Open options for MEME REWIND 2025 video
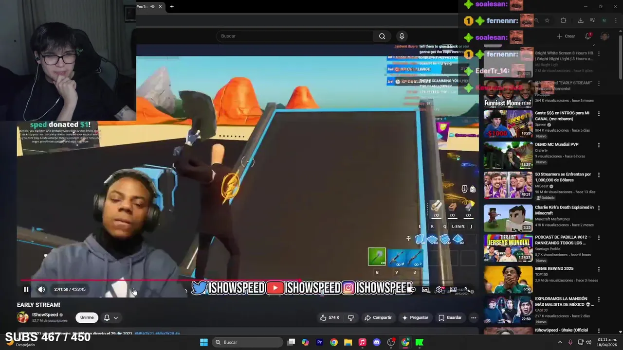This screenshot has height=350, width=623. point(599,269)
